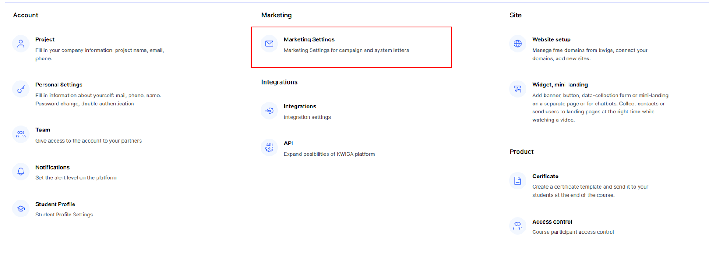Select the Student Profile title
This screenshot has width=709, height=266.
point(55,204)
